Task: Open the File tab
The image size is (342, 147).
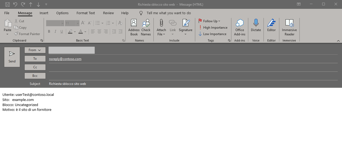Action: [x=7, y=13]
